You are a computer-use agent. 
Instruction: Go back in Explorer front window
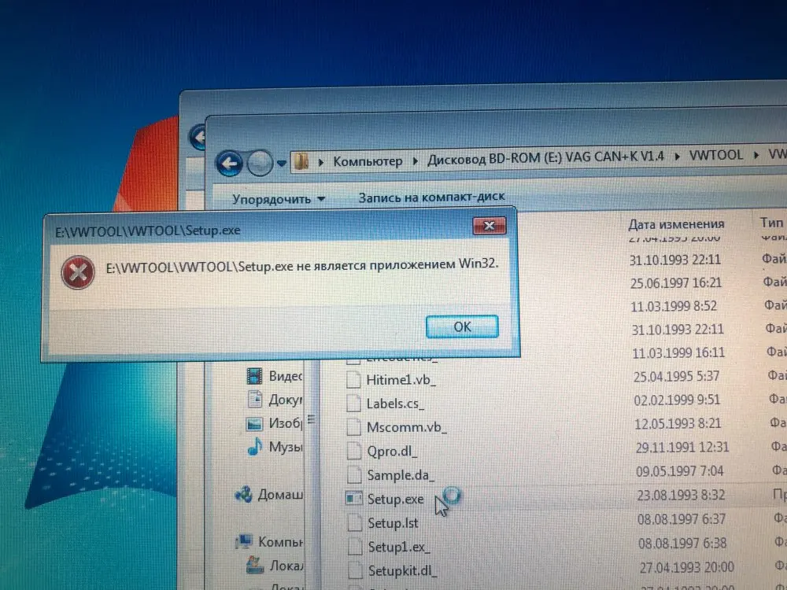coord(229,163)
